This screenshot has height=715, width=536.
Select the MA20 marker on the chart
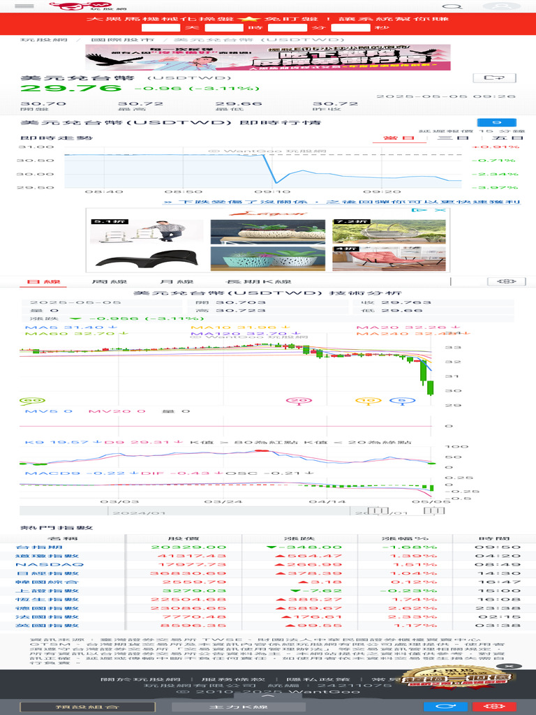[299, 400]
